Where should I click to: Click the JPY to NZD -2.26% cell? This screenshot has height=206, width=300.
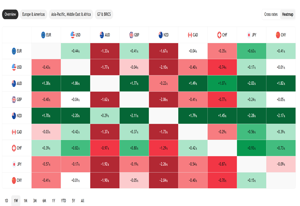coord(164,164)
